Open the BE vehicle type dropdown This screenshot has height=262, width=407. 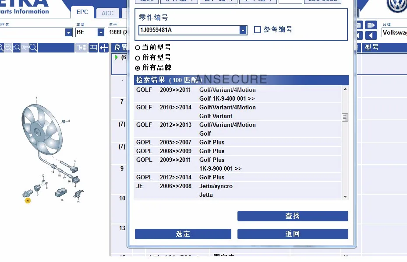(x=101, y=32)
